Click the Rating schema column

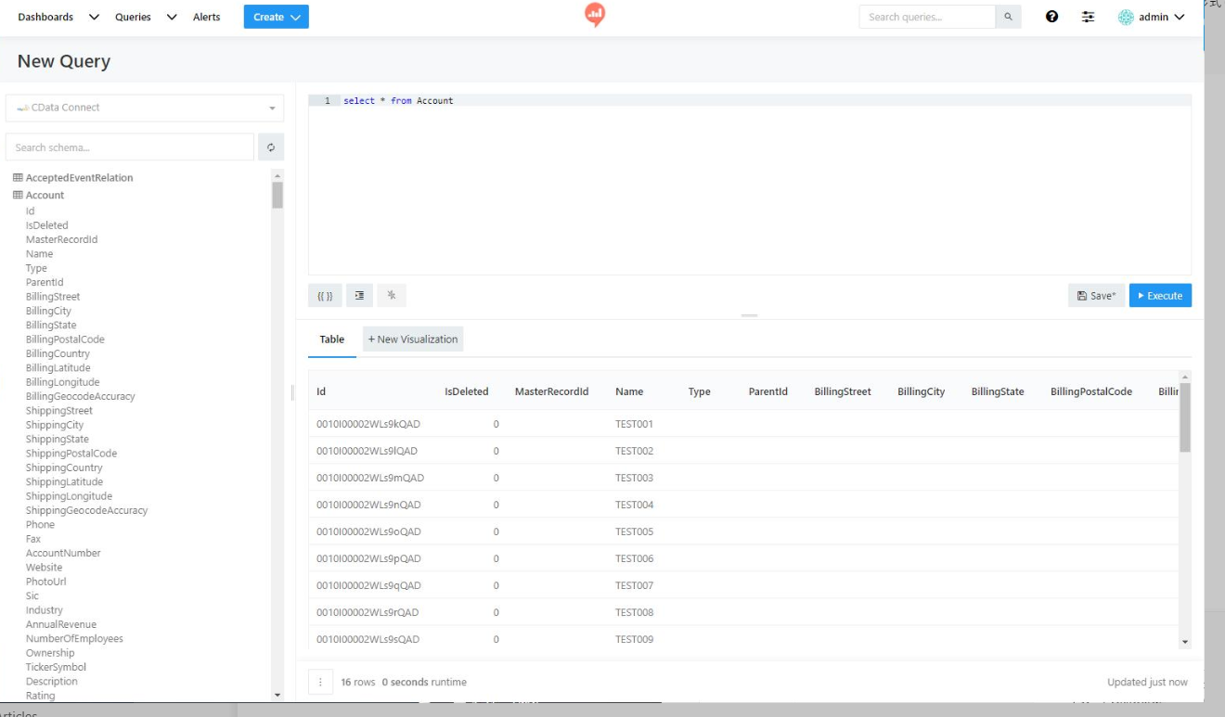pyautogui.click(x=40, y=696)
